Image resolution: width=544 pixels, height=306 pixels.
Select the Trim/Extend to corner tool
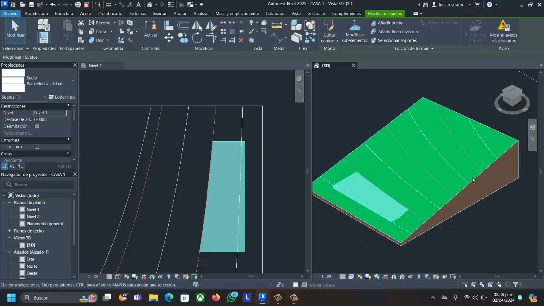tap(211, 38)
